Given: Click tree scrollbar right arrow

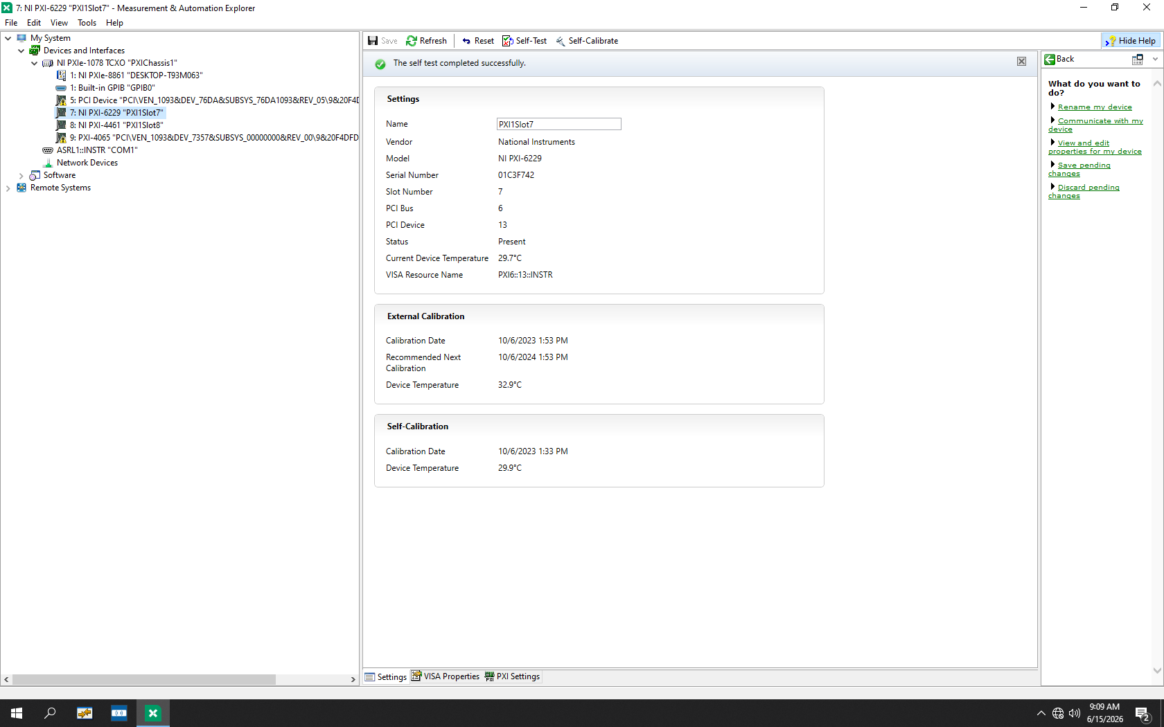Looking at the screenshot, I should 353,680.
